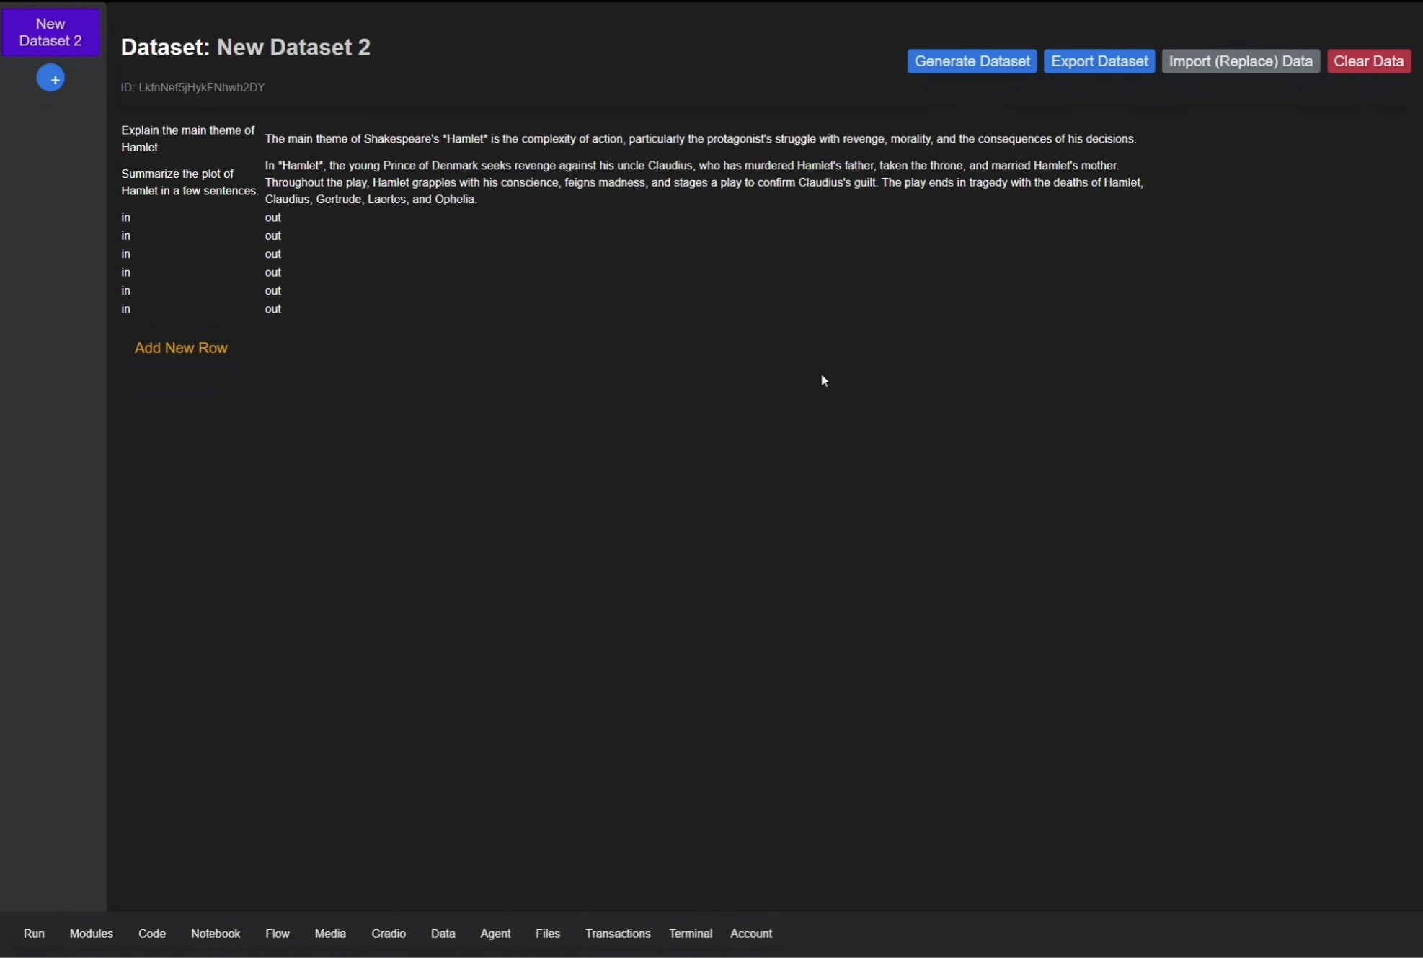Click the 'Summarize the plot of Hamlet' cell

pyautogui.click(x=189, y=182)
